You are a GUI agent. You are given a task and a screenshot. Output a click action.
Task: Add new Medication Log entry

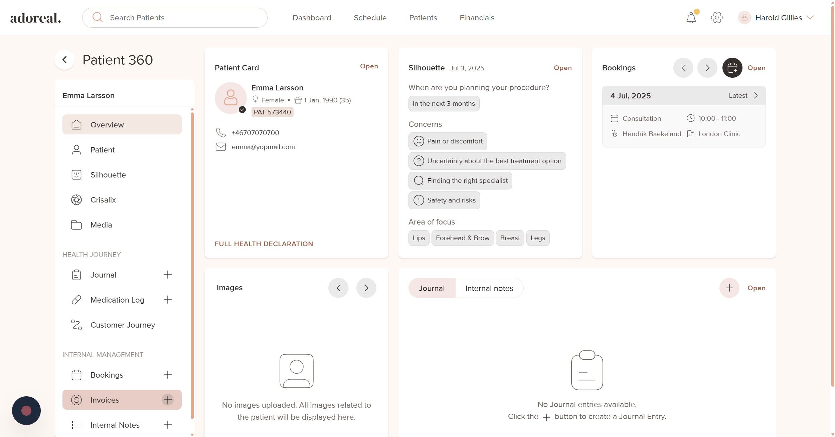click(167, 300)
